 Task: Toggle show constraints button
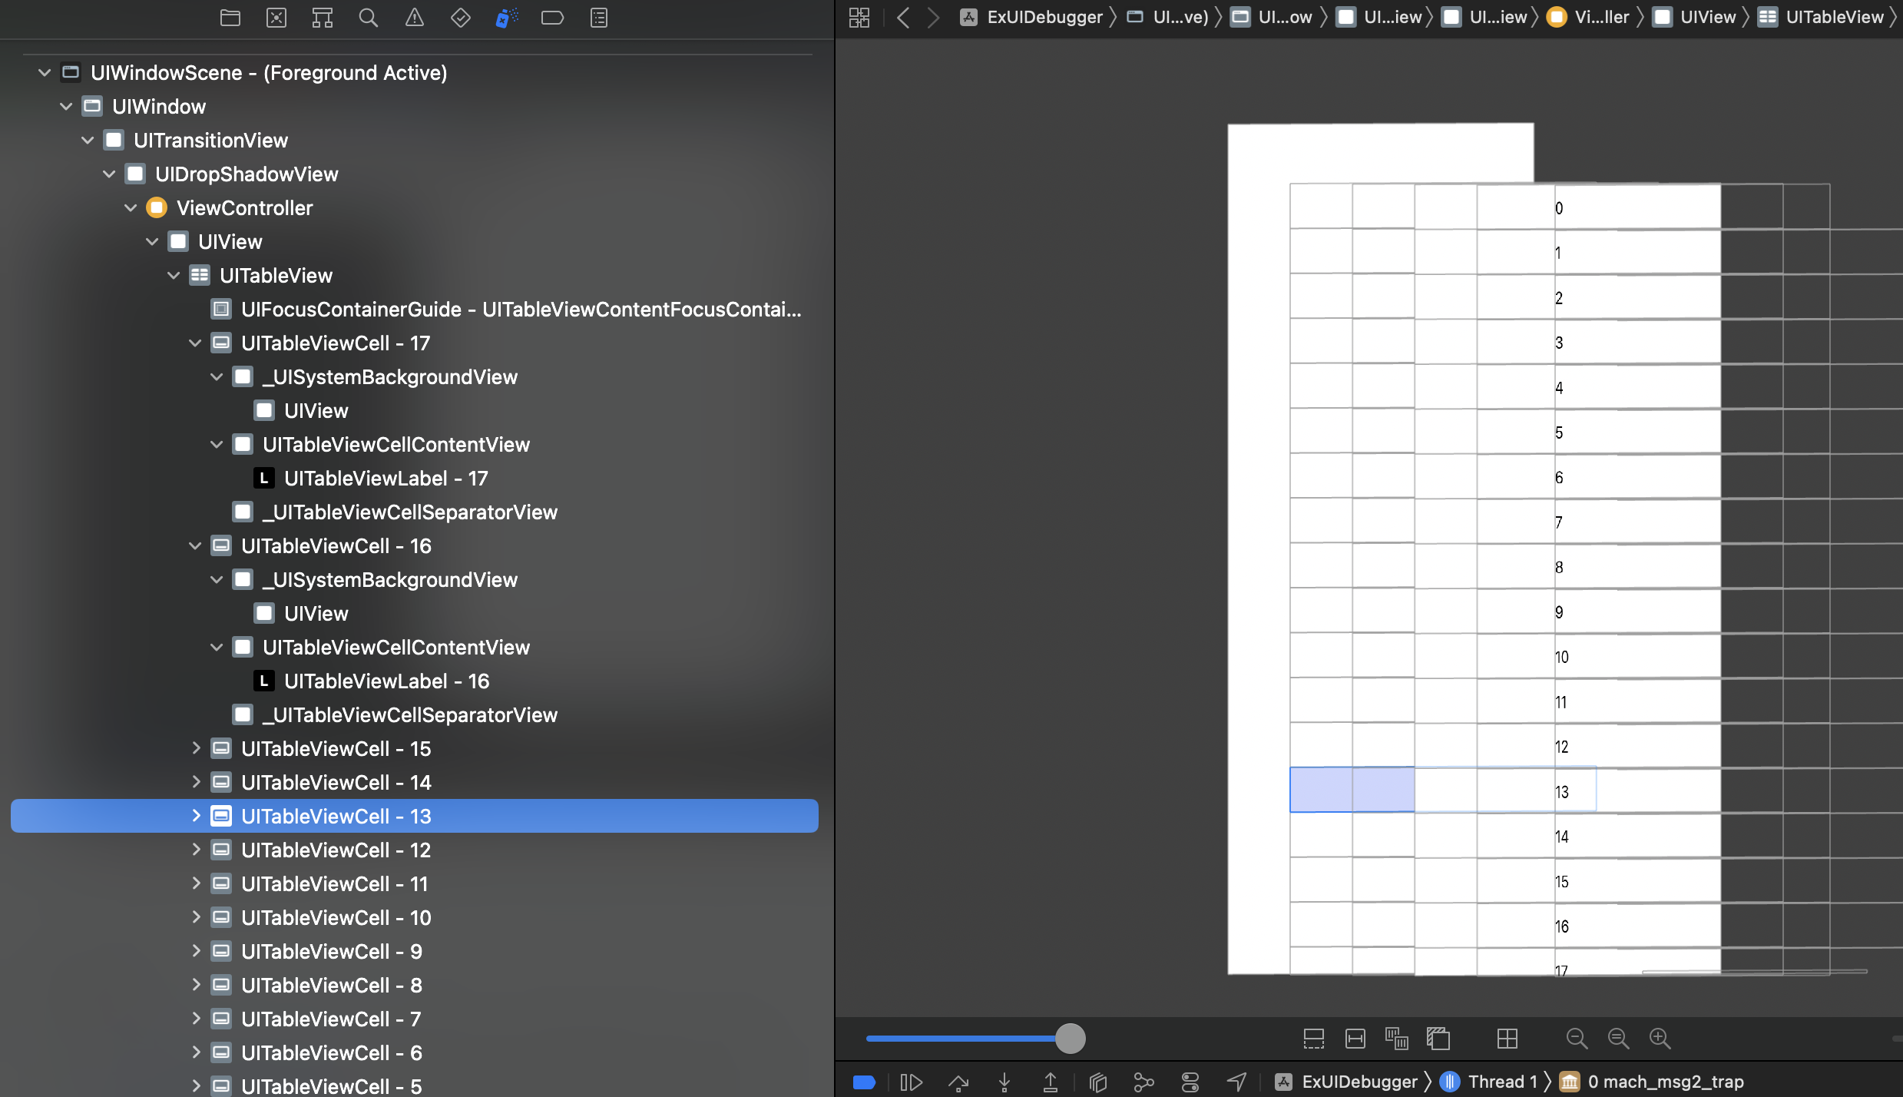[1355, 1039]
